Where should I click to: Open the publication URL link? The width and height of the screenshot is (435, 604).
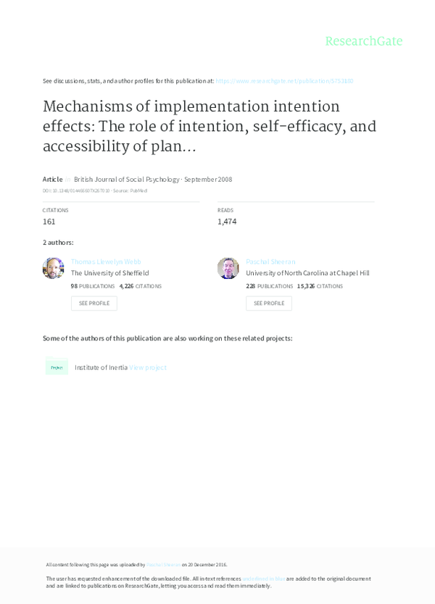pyautogui.click(x=286, y=81)
